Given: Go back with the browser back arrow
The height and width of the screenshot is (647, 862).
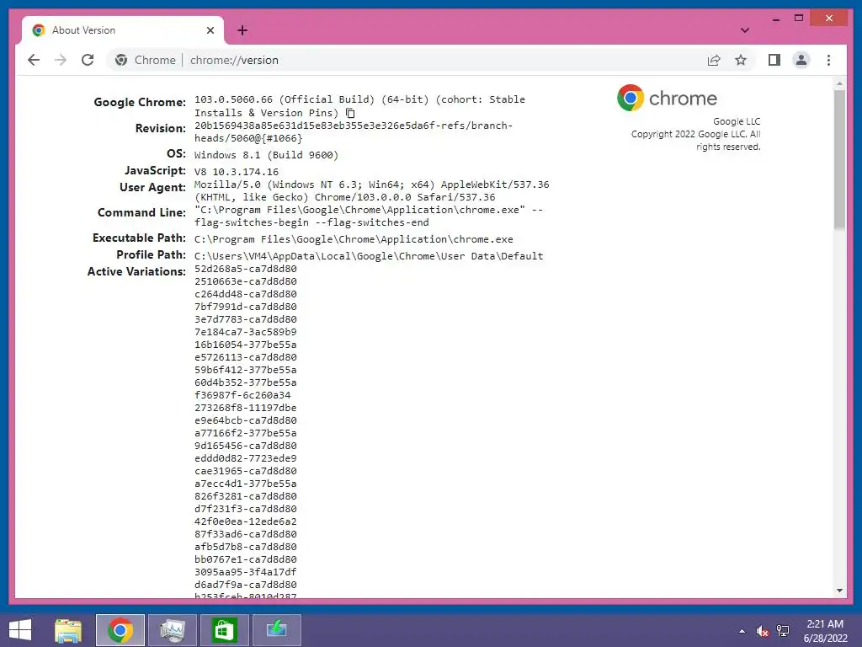Looking at the screenshot, I should point(34,60).
